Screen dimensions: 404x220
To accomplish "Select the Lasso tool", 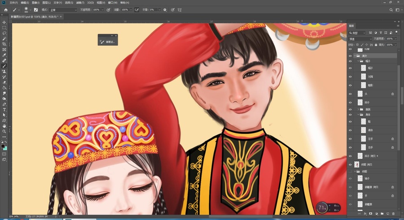I will [x=4, y=33].
